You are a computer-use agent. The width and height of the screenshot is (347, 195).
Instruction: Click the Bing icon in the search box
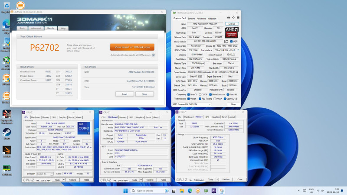(167, 191)
